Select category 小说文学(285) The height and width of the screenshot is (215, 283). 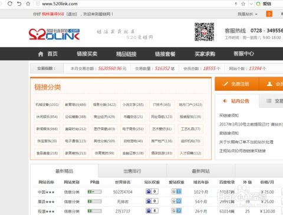(133, 105)
